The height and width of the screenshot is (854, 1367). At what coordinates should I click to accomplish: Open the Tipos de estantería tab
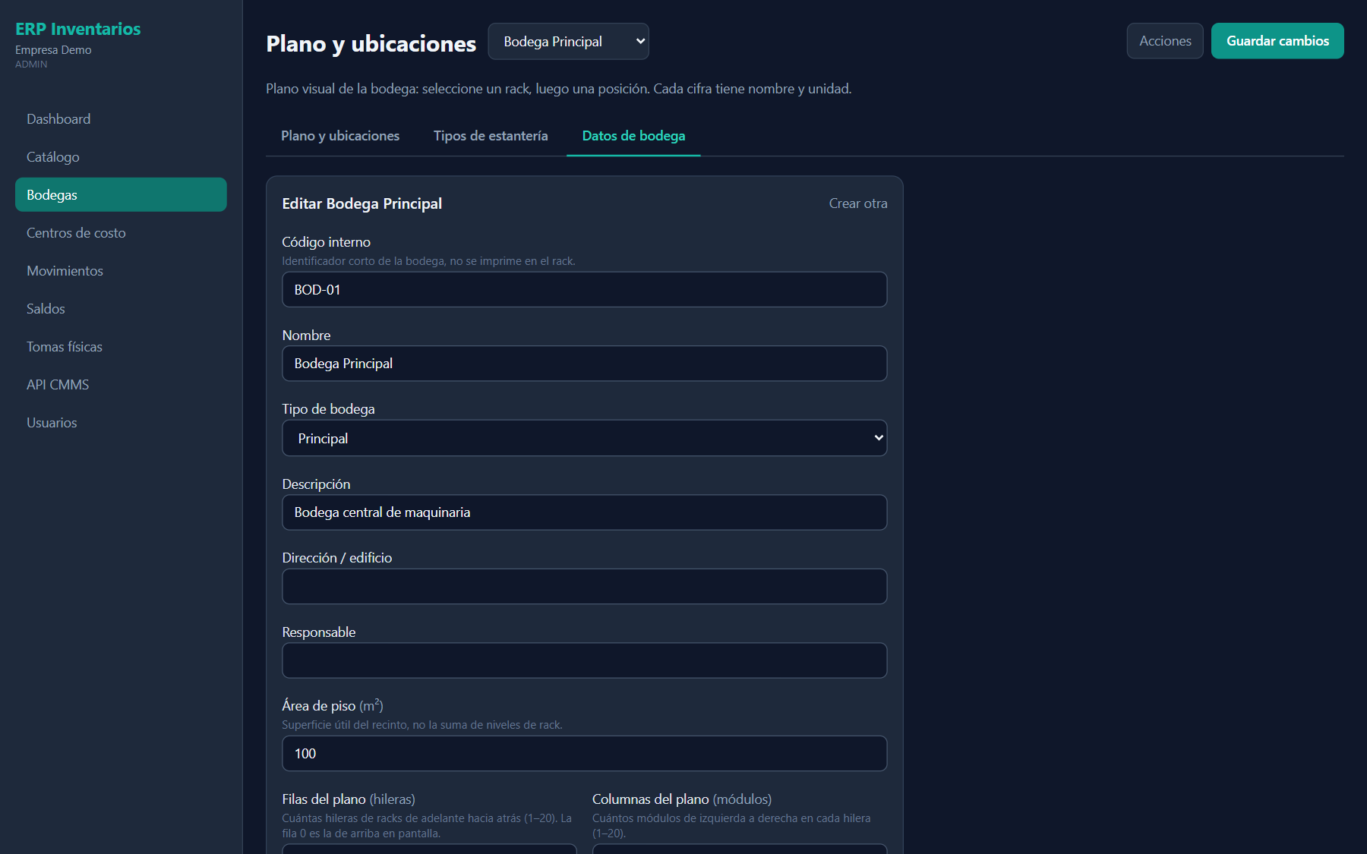point(491,136)
